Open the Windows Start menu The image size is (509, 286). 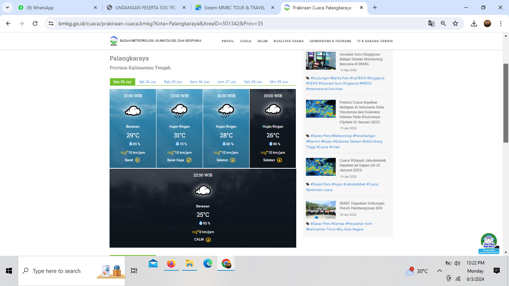pyautogui.click(x=9, y=271)
